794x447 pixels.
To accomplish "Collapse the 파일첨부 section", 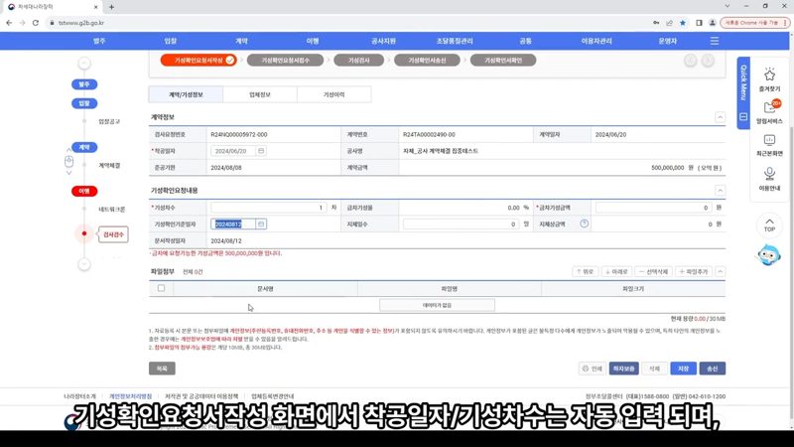I will (720, 271).
